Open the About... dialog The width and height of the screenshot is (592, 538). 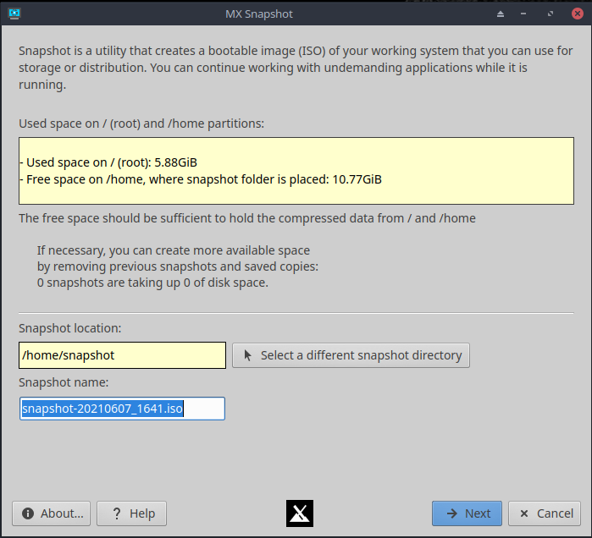(52, 513)
